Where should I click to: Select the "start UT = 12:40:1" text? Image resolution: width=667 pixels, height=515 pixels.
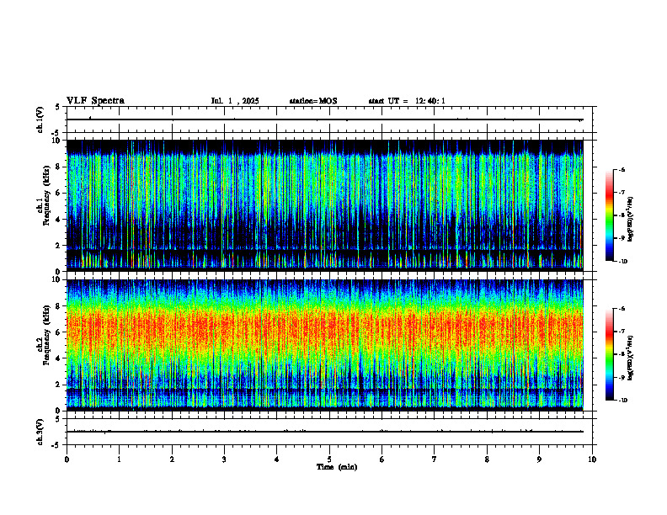click(407, 101)
